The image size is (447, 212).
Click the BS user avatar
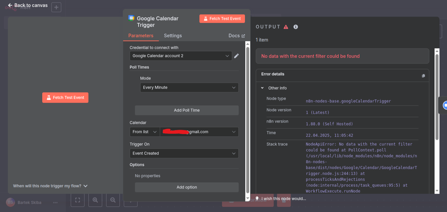coord(10,203)
